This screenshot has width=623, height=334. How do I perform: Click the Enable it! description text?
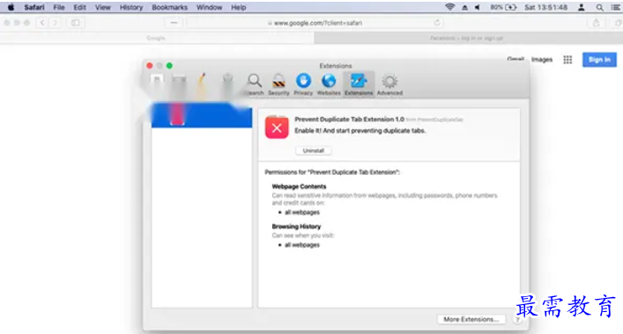click(360, 131)
